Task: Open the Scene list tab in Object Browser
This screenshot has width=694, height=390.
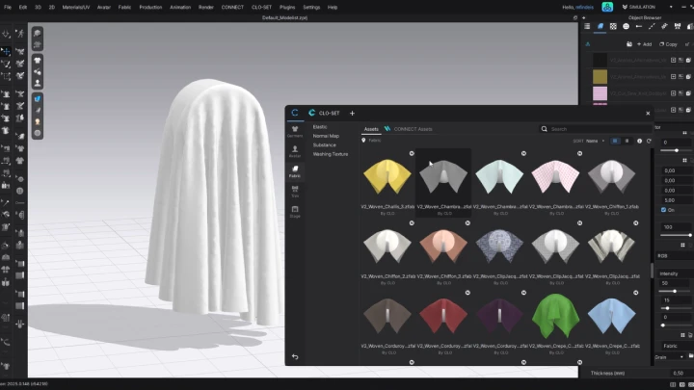Action: point(587,27)
